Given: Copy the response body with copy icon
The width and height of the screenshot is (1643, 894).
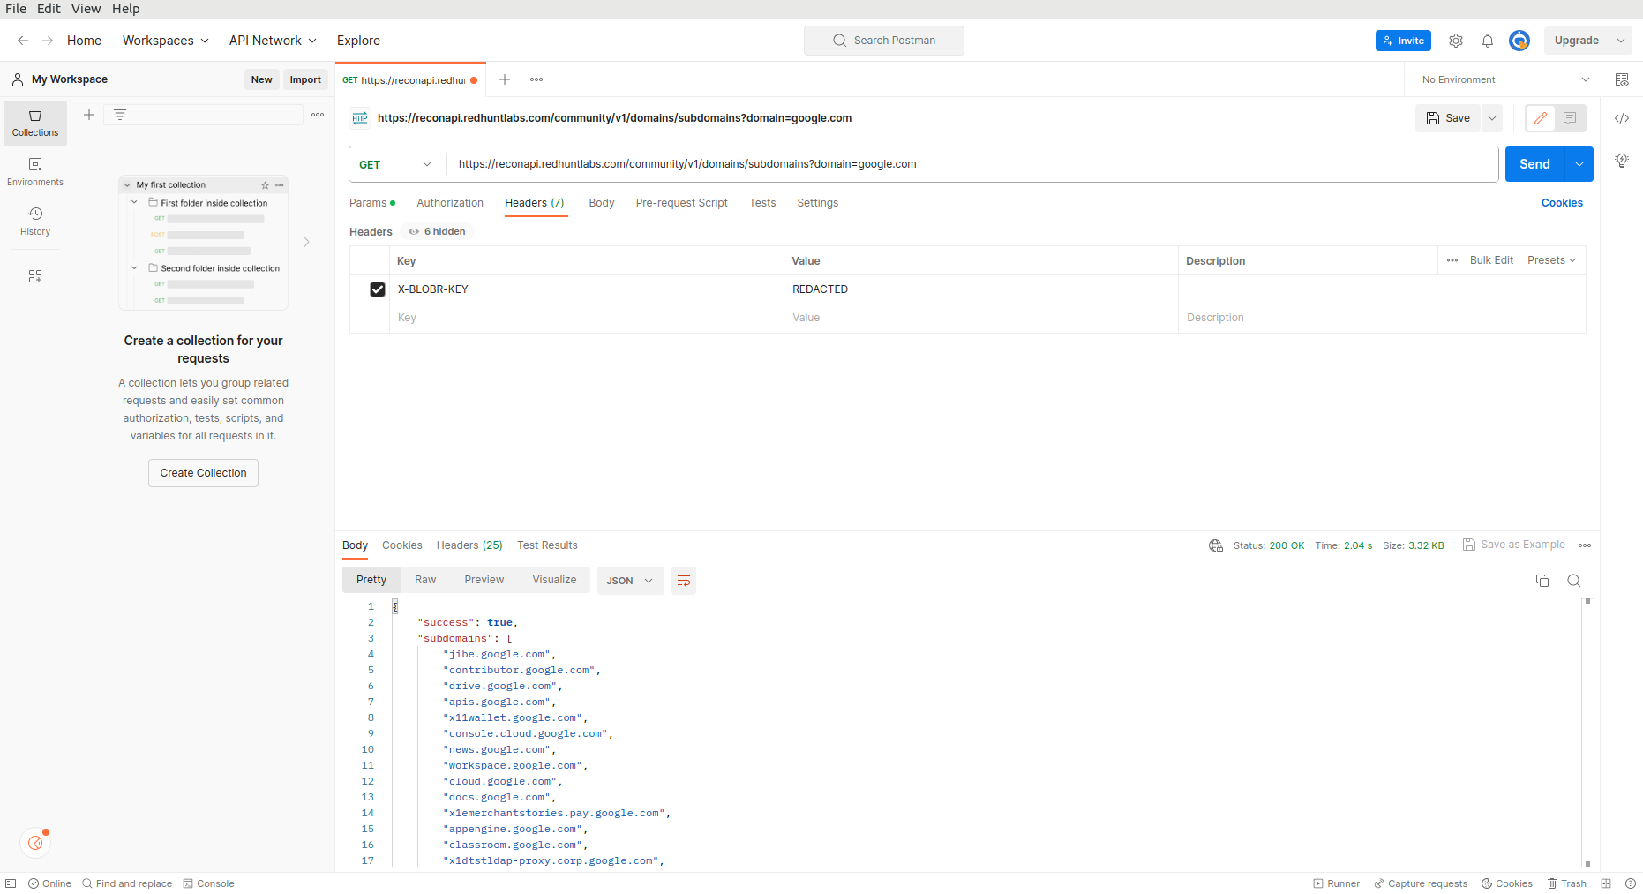Looking at the screenshot, I should pyautogui.click(x=1542, y=581).
